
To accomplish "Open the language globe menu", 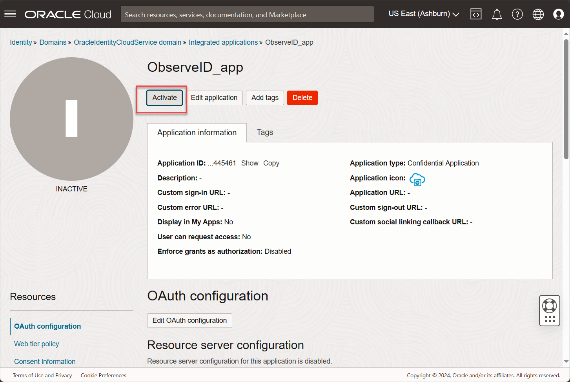I will [x=538, y=15].
